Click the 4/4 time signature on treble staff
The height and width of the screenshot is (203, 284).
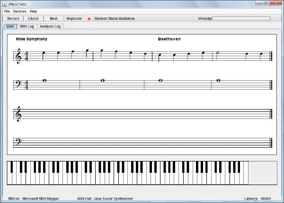pyautogui.click(x=26, y=56)
